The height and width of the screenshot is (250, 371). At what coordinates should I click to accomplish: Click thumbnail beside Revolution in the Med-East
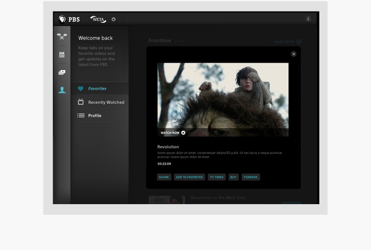(167, 200)
